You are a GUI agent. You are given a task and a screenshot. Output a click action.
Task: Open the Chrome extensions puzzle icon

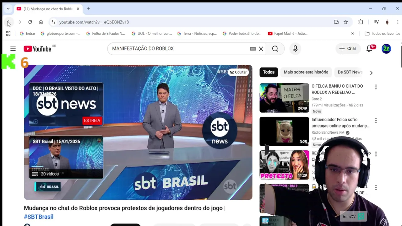pyautogui.click(x=361, y=22)
